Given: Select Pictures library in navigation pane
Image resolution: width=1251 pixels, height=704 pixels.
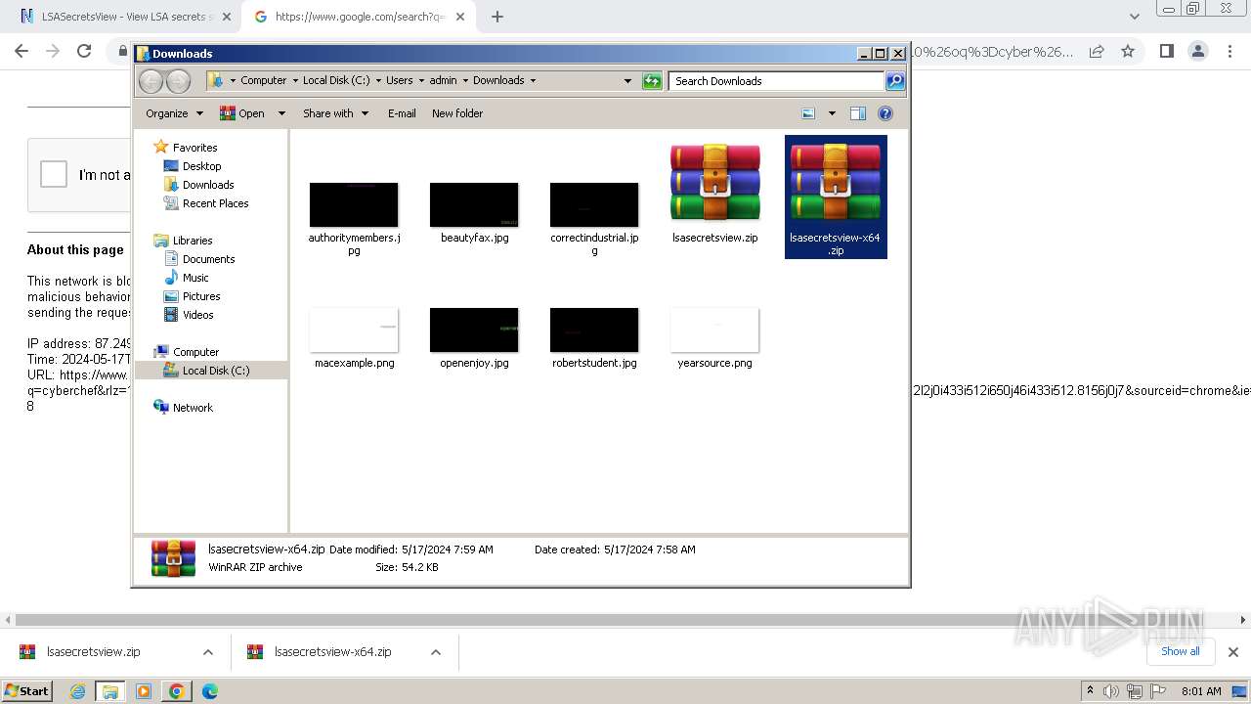Looking at the screenshot, I should pos(201,296).
